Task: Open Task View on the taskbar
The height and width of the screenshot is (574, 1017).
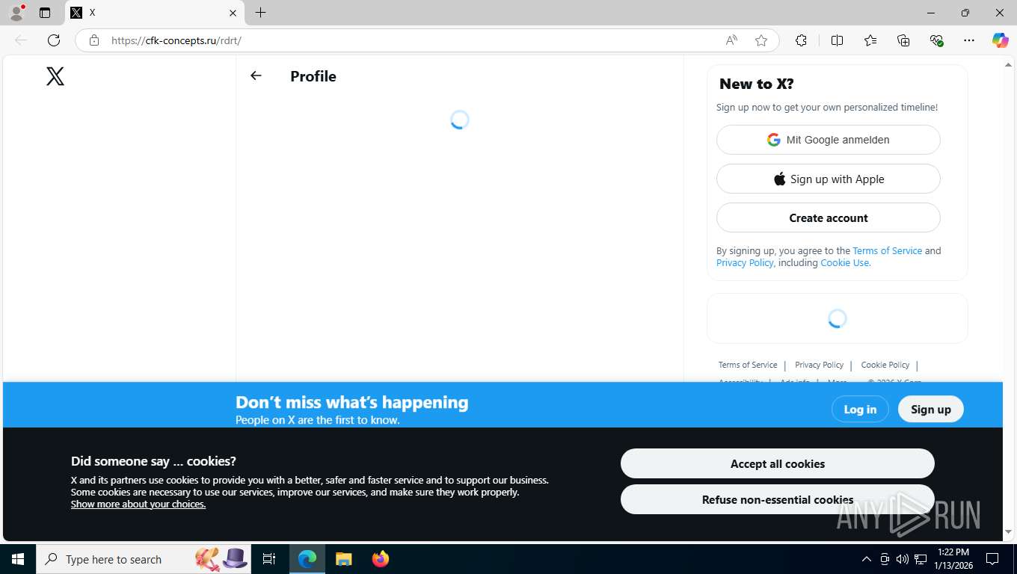Action: (269, 559)
